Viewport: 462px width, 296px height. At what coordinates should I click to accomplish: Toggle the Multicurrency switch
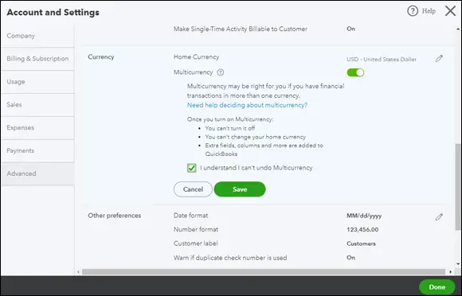click(x=355, y=72)
